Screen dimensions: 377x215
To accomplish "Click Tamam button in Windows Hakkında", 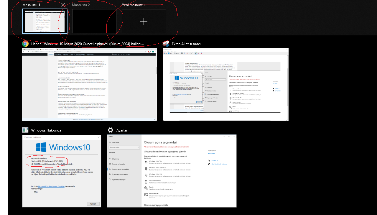I will tap(93, 204).
